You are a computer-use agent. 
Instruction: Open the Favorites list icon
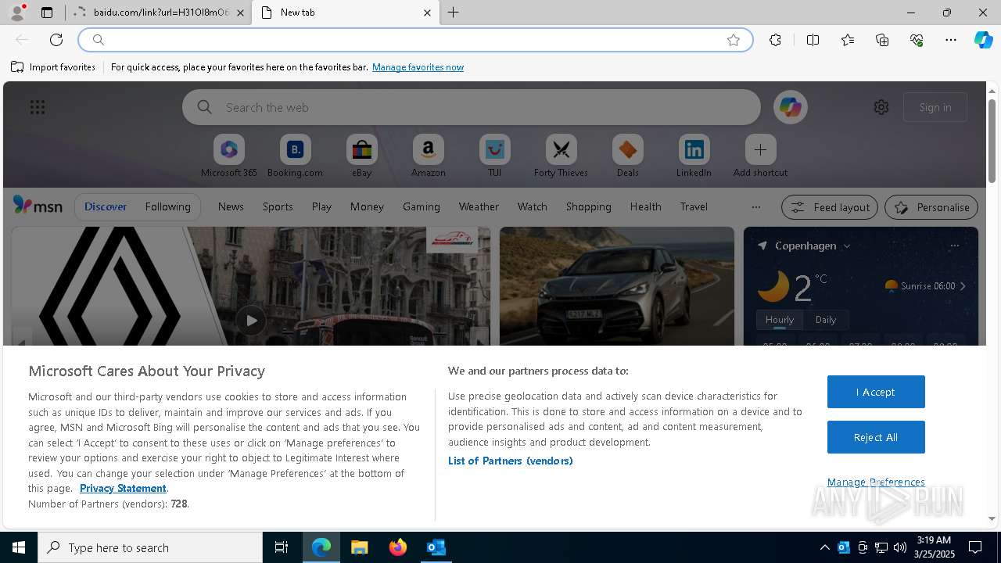tap(848, 40)
